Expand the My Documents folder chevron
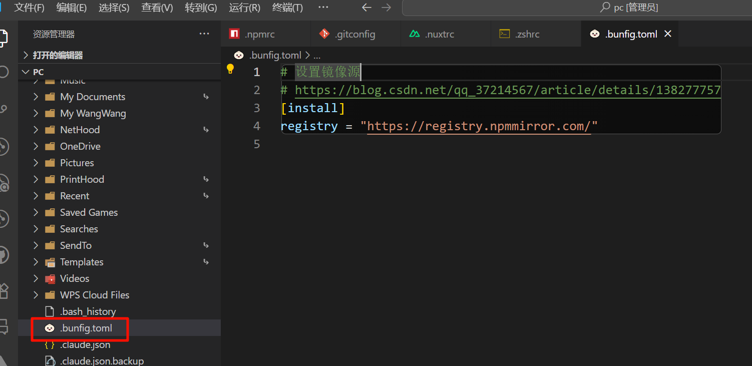This screenshot has height=366, width=752. click(x=36, y=97)
